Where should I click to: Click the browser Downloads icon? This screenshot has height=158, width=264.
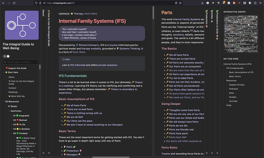pyautogui.click(x=202, y=3)
